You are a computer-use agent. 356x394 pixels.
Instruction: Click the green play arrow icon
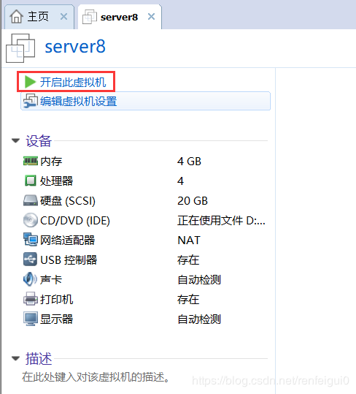(x=31, y=82)
